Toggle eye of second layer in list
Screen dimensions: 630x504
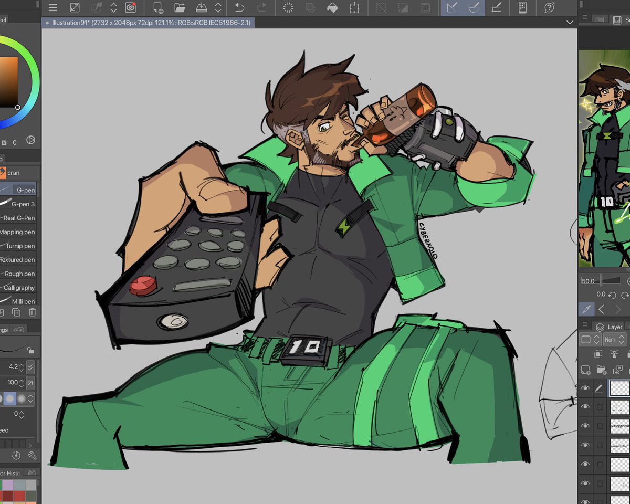(x=585, y=407)
